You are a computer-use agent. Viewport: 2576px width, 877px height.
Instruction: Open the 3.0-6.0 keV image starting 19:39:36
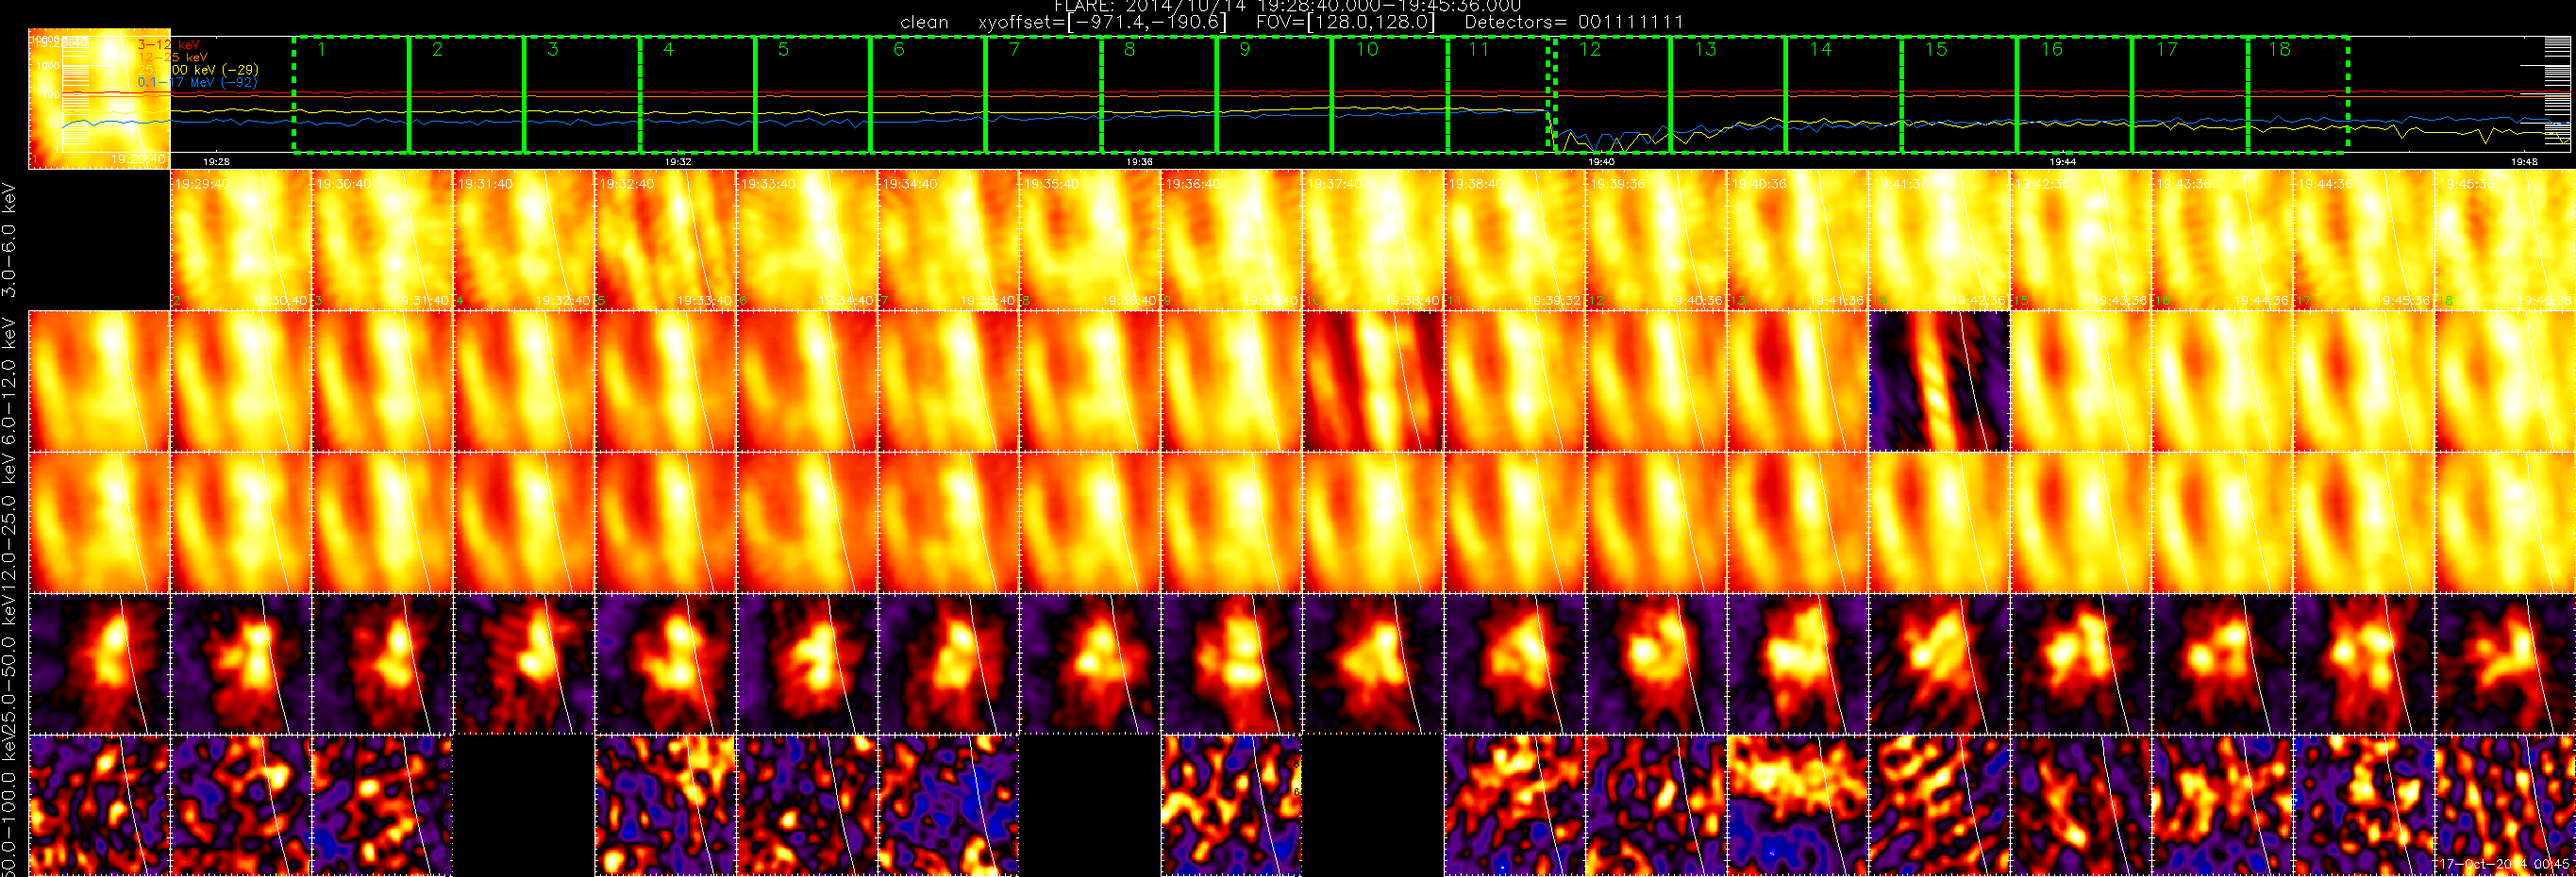click(x=1656, y=240)
